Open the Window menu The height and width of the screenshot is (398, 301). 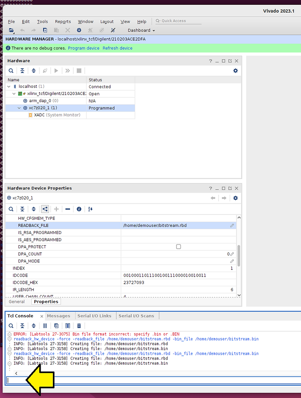click(x=85, y=22)
